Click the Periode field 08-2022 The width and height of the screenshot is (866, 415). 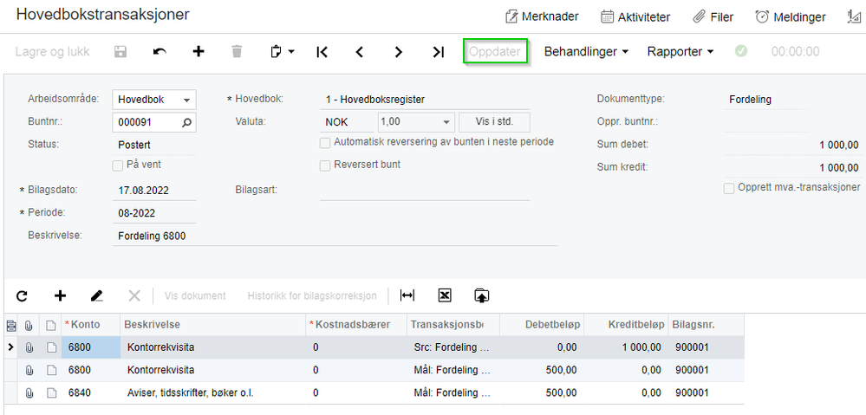coord(154,213)
